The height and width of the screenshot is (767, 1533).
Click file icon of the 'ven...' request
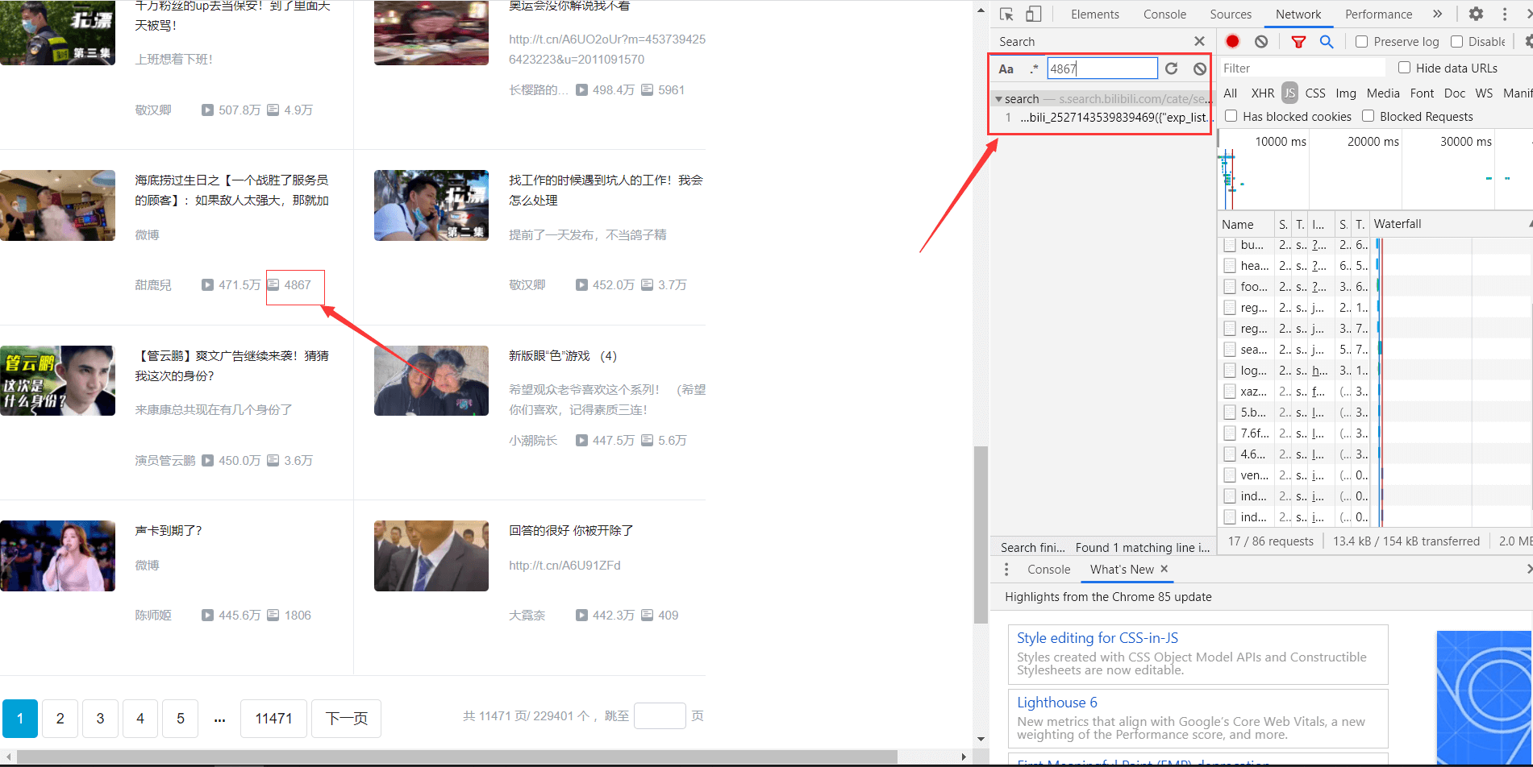pos(1230,475)
